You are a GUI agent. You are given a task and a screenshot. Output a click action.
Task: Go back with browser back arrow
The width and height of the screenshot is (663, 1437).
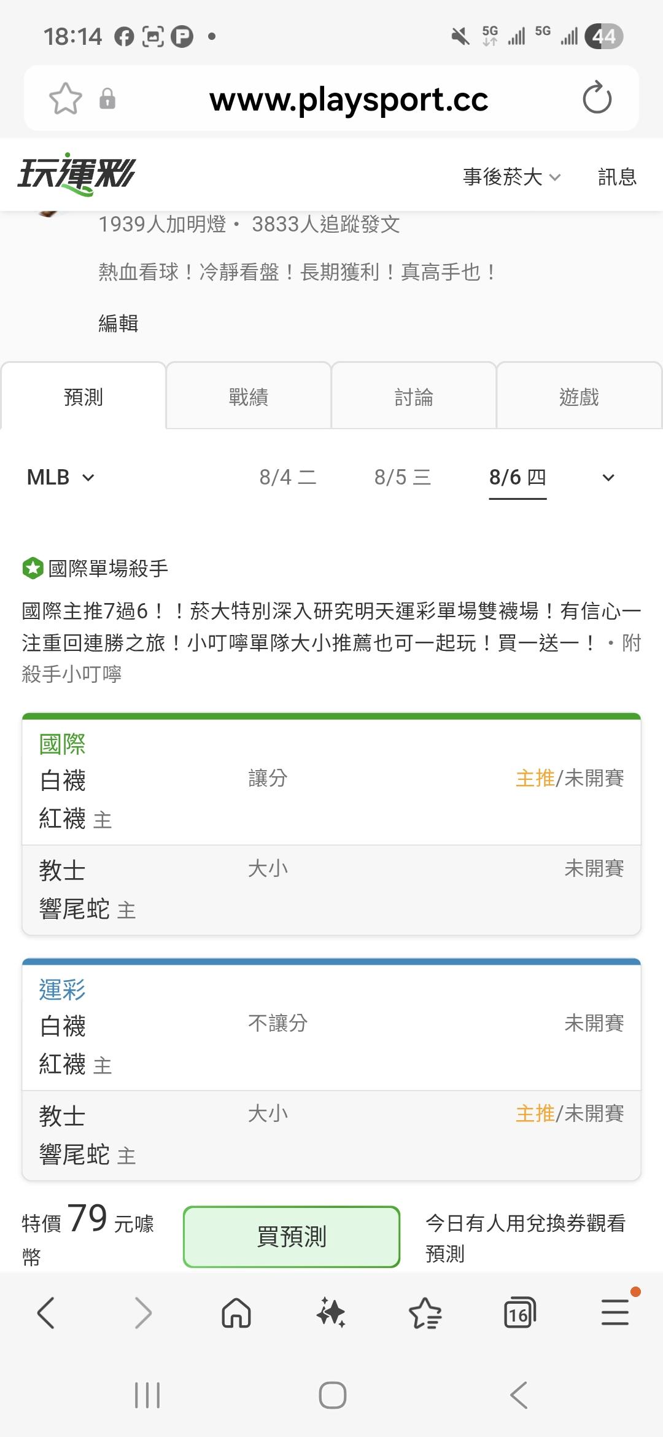[47, 1313]
